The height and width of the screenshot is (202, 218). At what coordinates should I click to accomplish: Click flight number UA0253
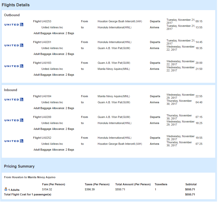pos(46,21)
